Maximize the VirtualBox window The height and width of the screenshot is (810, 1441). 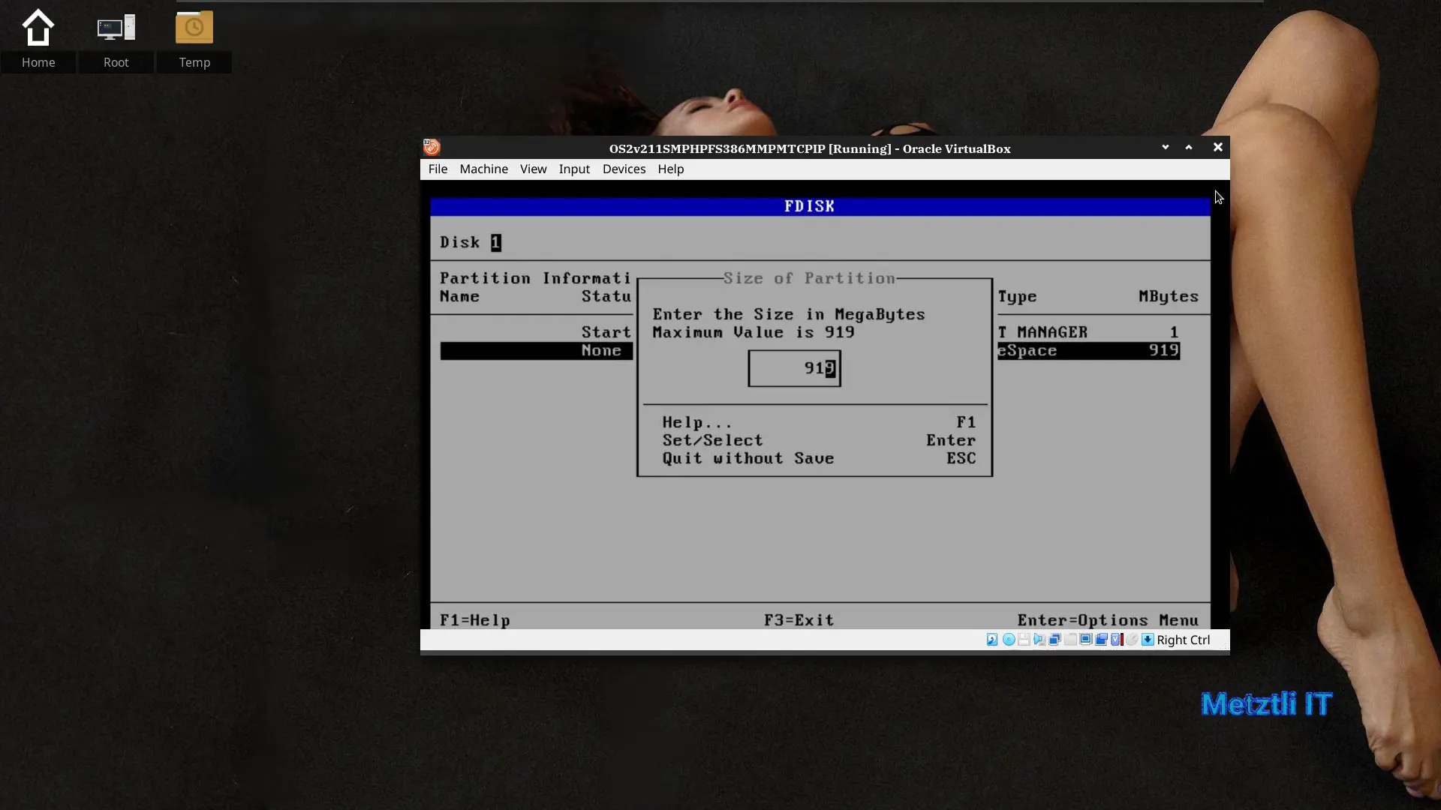click(1189, 147)
